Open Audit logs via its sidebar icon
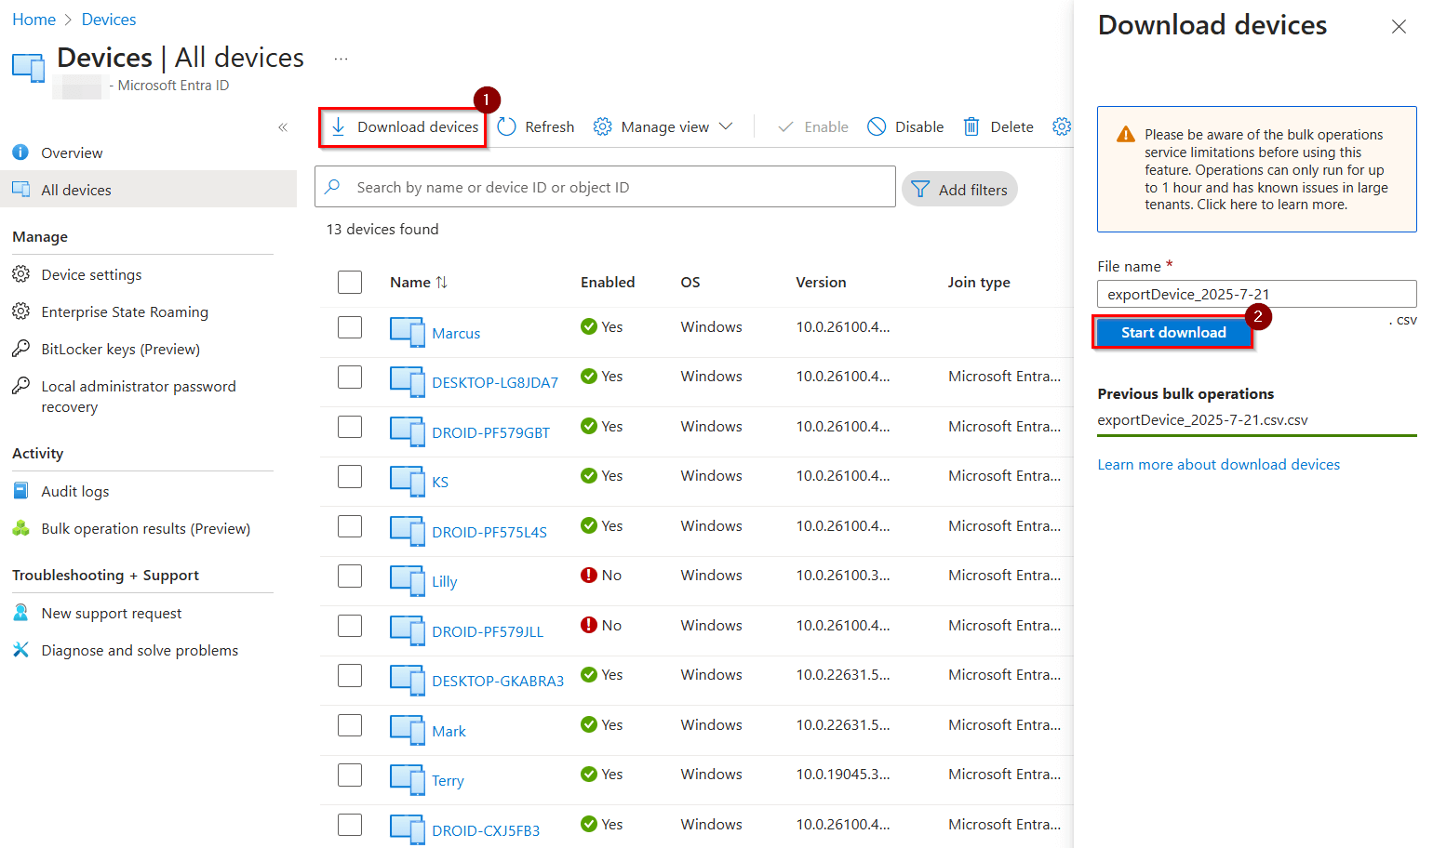The width and height of the screenshot is (1433, 848). pos(21,490)
